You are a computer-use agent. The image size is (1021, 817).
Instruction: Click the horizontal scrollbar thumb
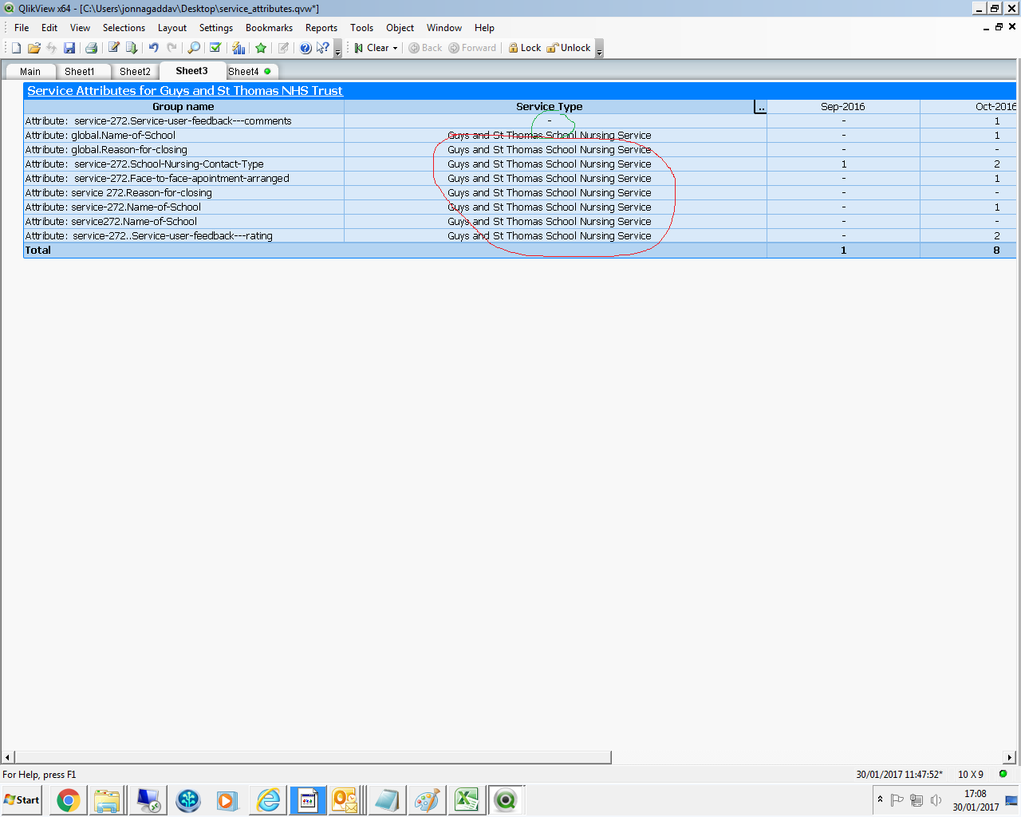pyautogui.click(x=313, y=757)
